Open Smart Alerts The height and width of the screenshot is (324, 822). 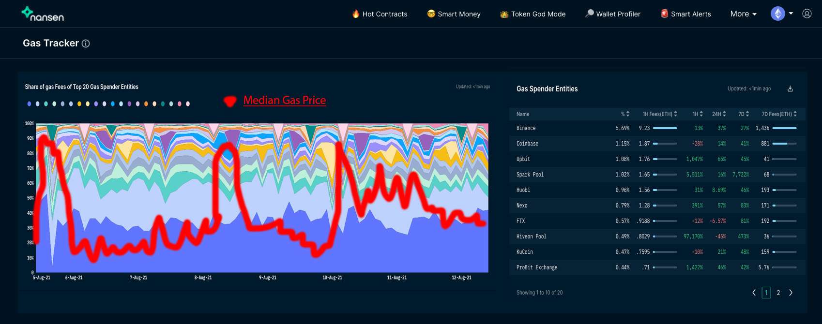pos(685,14)
